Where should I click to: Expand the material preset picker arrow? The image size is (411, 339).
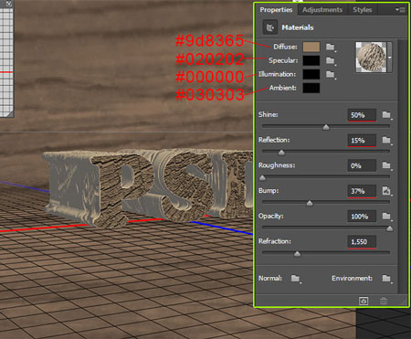pos(389,57)
